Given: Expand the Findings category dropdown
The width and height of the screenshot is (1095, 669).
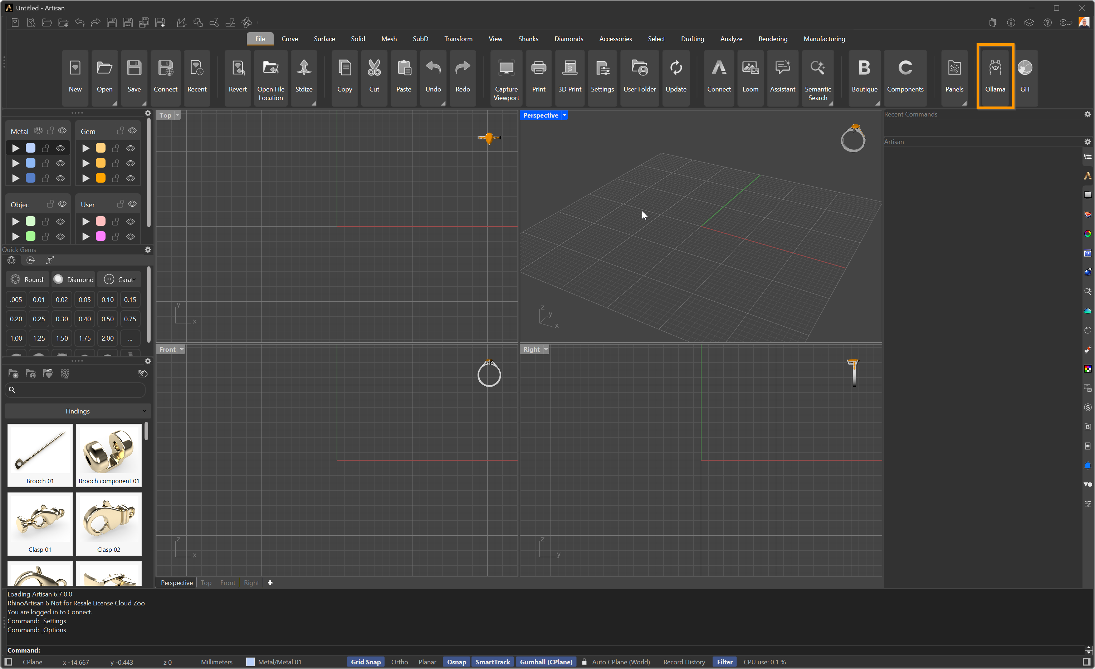Looking at the screenshot, I should pyautogui.click(x=78, y=411).
